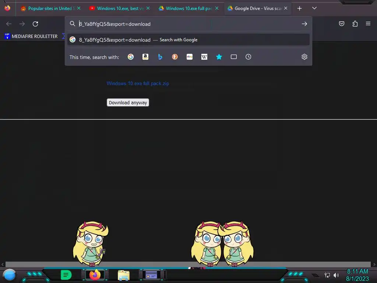Close the YouTube Windows 10.exe tab
The width and height of the screenshot is (377, 283).
(x=148, y=8)
